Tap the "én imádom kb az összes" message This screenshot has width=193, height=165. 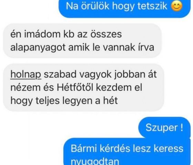[x=82, y=41]
